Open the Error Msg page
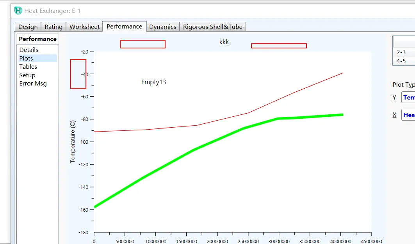 [x=33, y=84]
